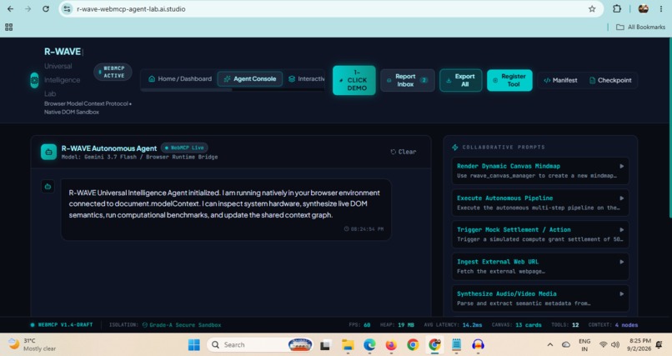Clear the agent conversation

[x=404, y=152]
